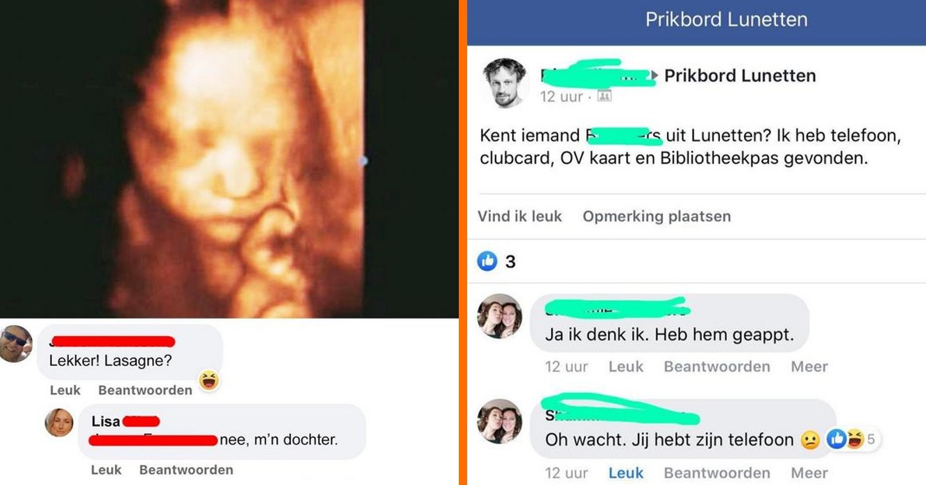Screen dimensions: 926x485
Task: Open the post author's profile photo
Action: [x=505, y=82]
